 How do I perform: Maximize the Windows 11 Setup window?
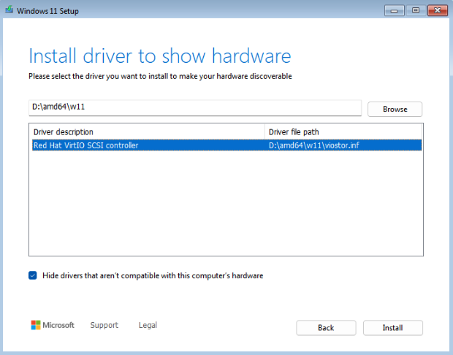pyautogui.click(x=416, y=11)
